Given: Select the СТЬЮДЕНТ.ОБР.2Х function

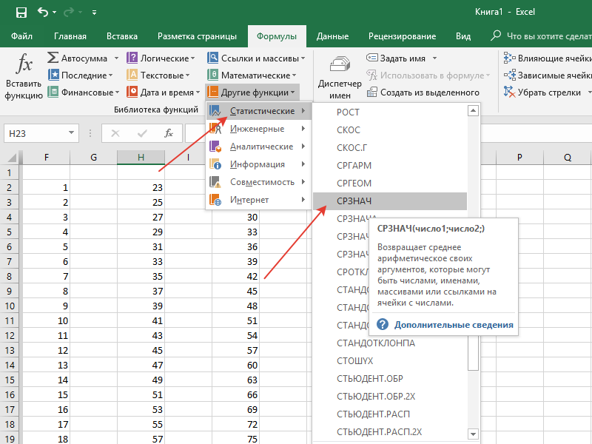Looking at the screenshot, I should 390,397.
